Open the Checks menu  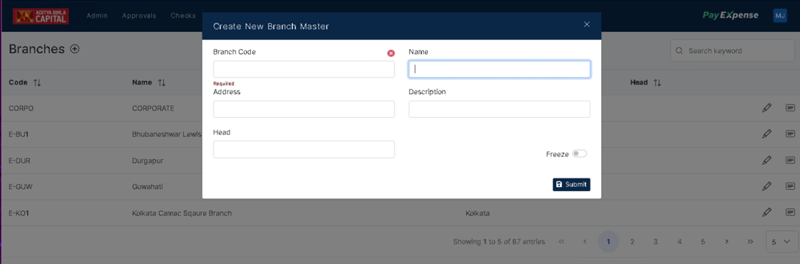[183, 16]
